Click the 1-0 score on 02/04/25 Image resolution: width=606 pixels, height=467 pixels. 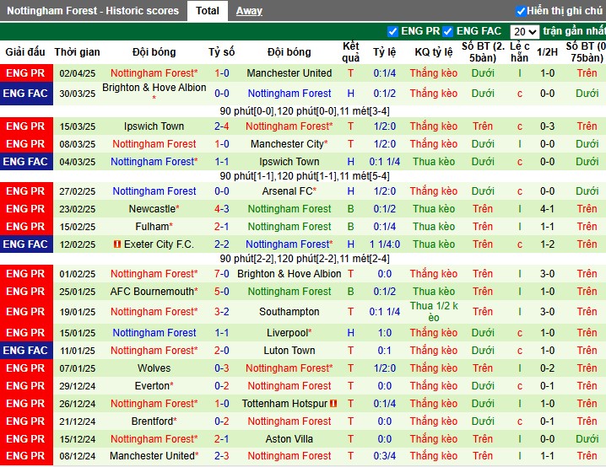click(222, 73)
